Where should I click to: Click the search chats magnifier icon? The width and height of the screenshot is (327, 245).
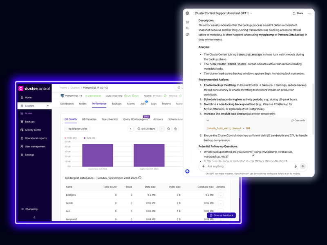click(x=187, y=28)
